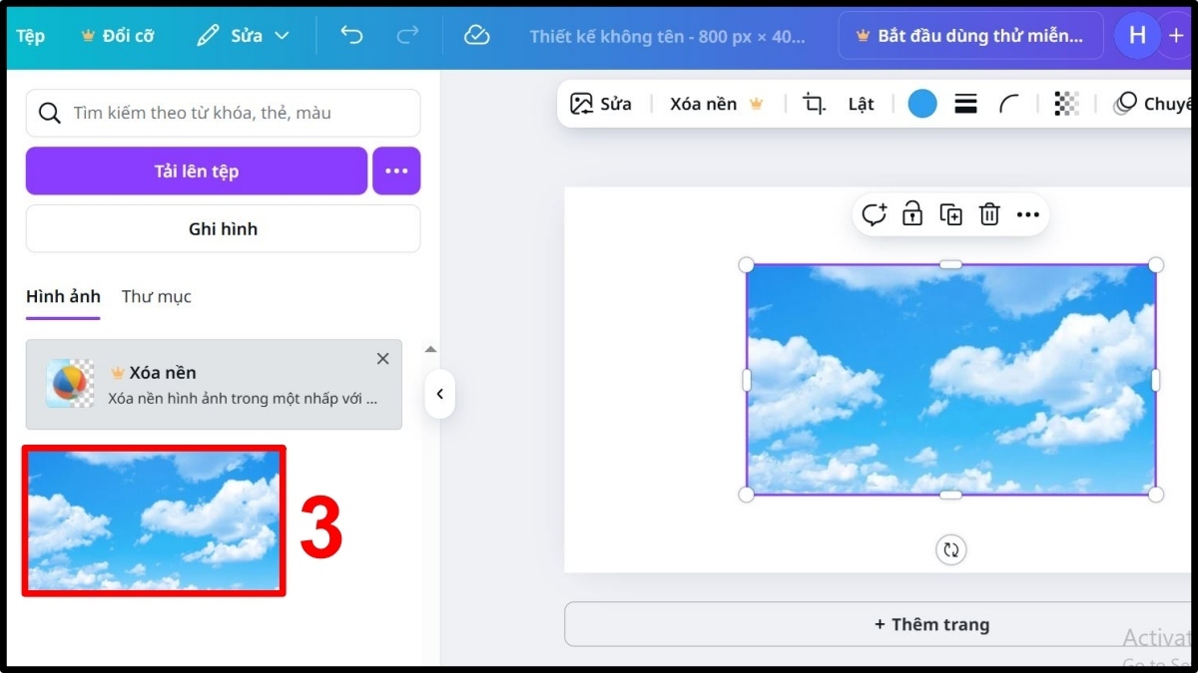
Task: Select the sky image on canvas
Action: 950,379
